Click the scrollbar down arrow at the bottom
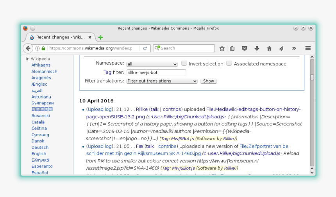 click(312, 173)
